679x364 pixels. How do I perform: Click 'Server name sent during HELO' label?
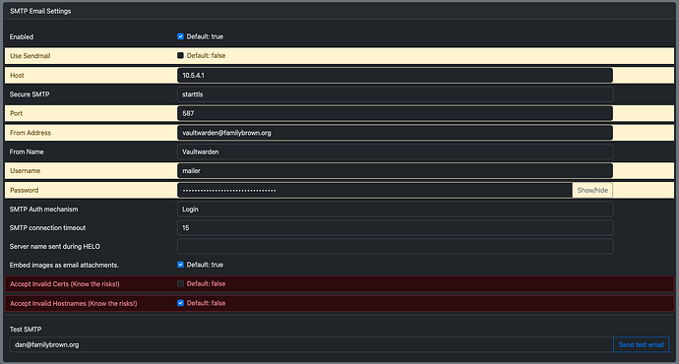pyautogui.click(x=54, y=246)
